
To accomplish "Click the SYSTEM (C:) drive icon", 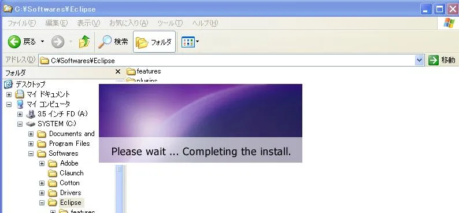I will (31, 124).
